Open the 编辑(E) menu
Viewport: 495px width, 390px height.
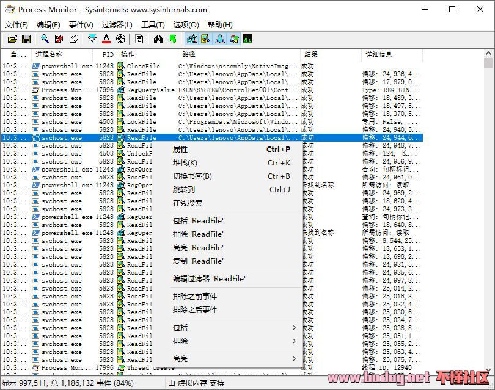pyautogui.click(x=48, y=24)
